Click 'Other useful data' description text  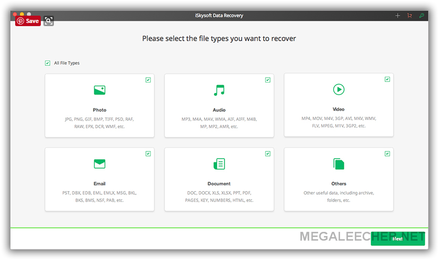coord(339,197)
